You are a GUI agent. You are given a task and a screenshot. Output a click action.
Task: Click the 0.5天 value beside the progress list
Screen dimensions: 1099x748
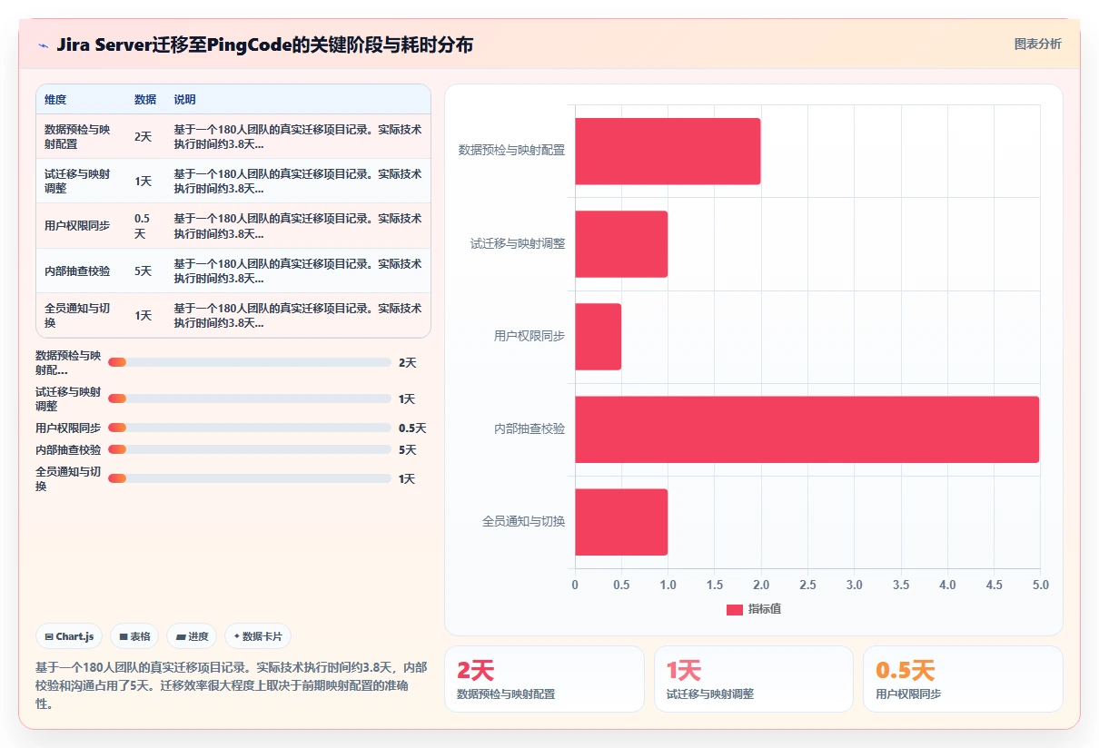click(x=412, y=428)
